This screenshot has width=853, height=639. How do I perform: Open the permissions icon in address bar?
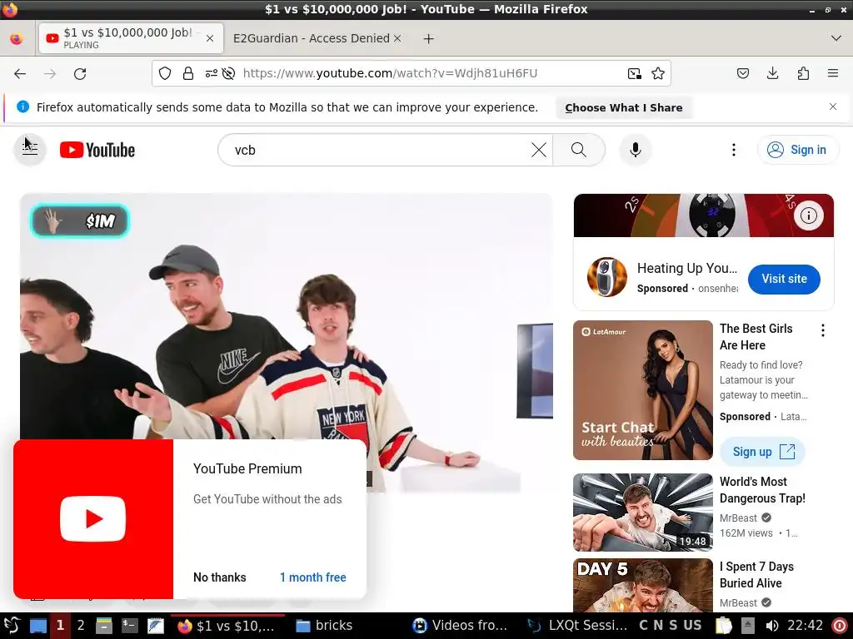[x=211, y=73]
